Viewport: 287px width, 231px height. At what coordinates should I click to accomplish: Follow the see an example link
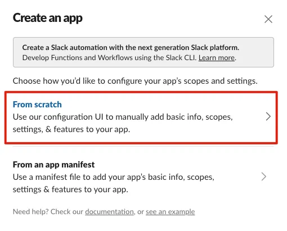[171, 212]
